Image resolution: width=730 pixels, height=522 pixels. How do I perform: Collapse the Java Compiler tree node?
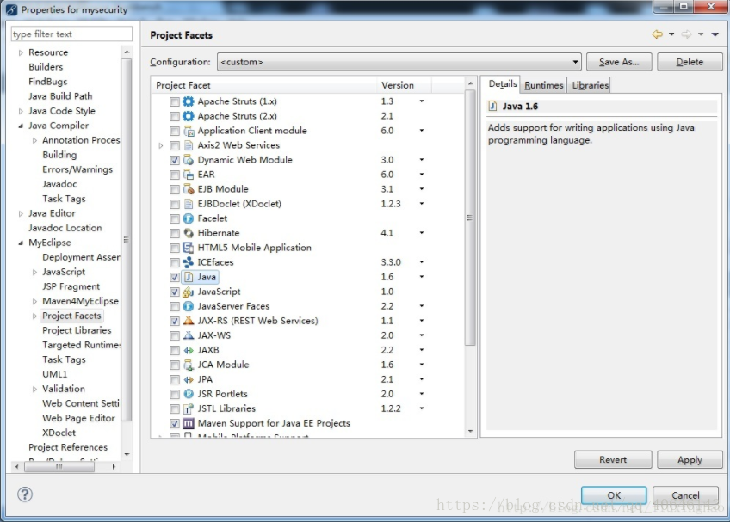click(21, 126)
